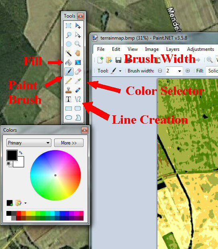This screenshot has height=249, width=218.
Task: Select the Freeform Shape tool
Action: pyautogui.click(x=78, y=118)
